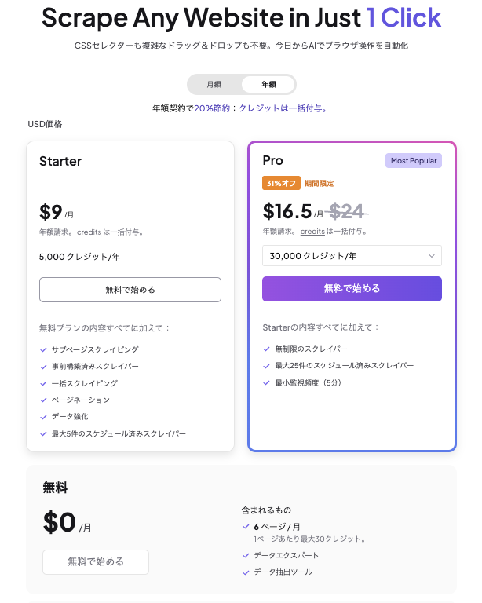Click checkmark beside データエクスポート

pos(246,555)
